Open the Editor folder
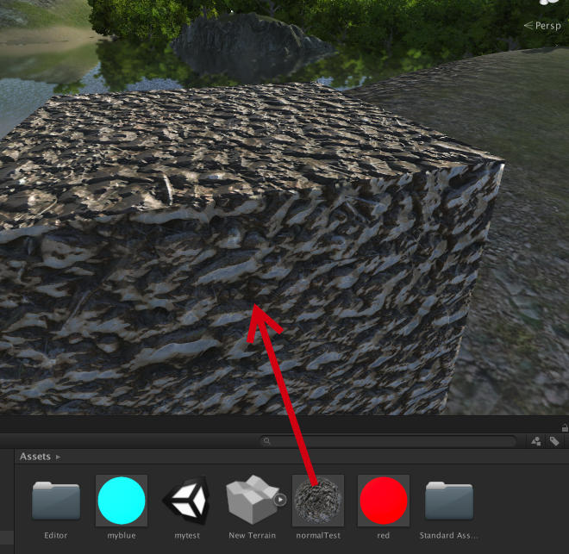 [x=55, y=501]
